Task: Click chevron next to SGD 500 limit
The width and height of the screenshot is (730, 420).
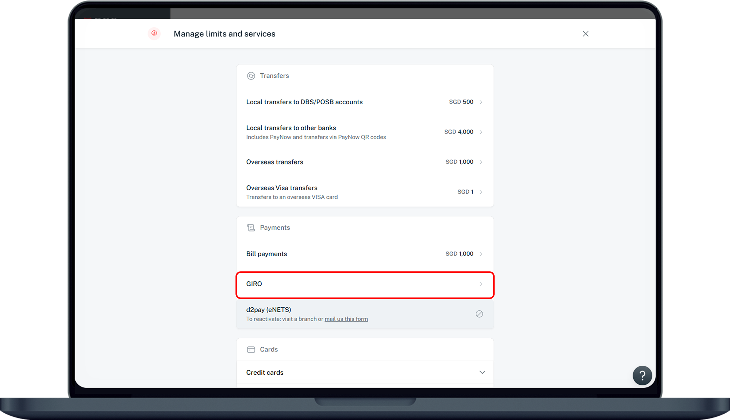Action: [x=481, y=102]
